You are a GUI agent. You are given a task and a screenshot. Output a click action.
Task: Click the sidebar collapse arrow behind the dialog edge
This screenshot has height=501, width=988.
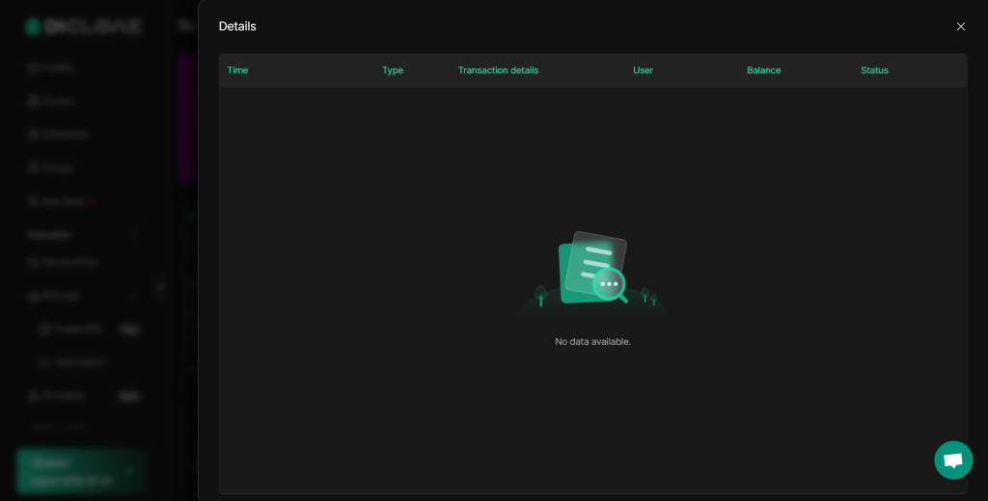coord(161,286)
